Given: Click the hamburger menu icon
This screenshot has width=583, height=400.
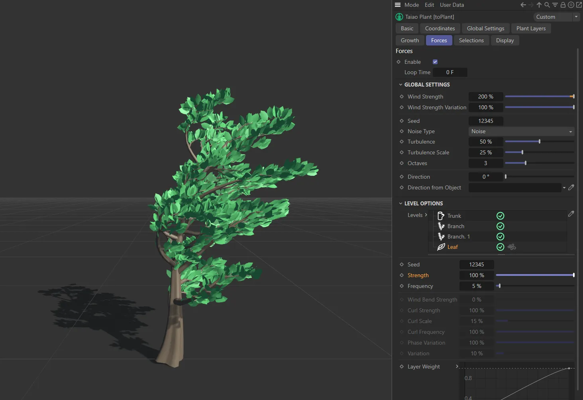Looking at the screenshot, I should coord(397,4).
